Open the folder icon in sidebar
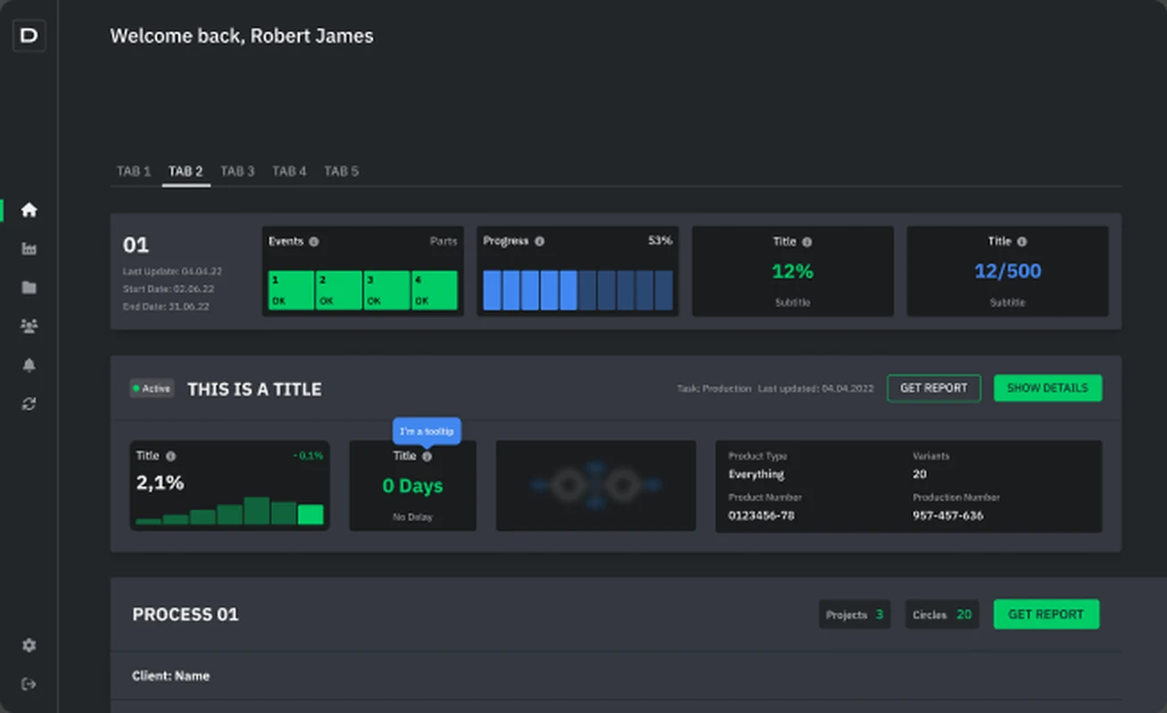 click(x=29, y=288)
